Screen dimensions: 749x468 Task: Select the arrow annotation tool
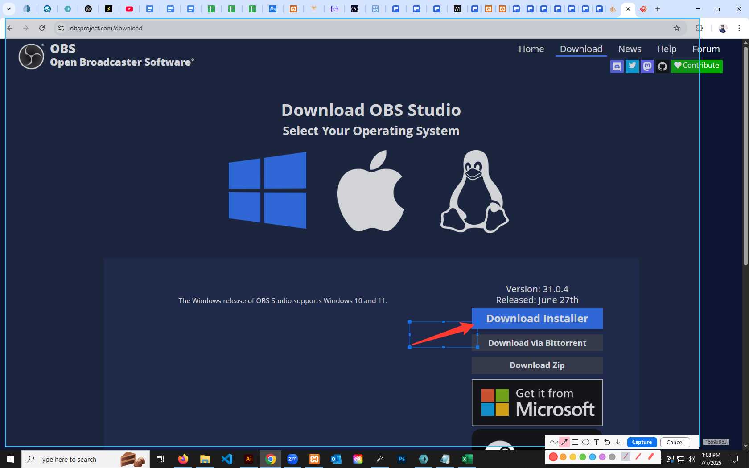click(564, 442)
